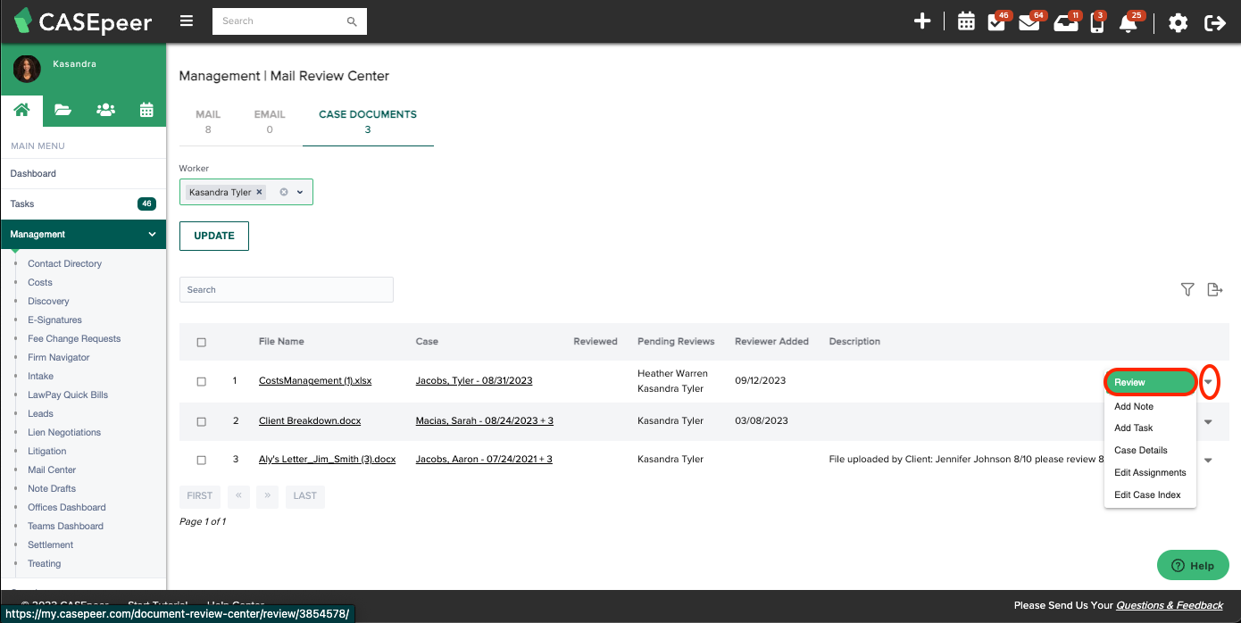Go to the previous page arrows button

238,495
